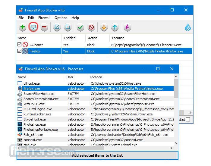Click the Uncheck all shield icon
The width and height of the screenshot is (211, 166).
pyautogui.click(x=68, y=27)
